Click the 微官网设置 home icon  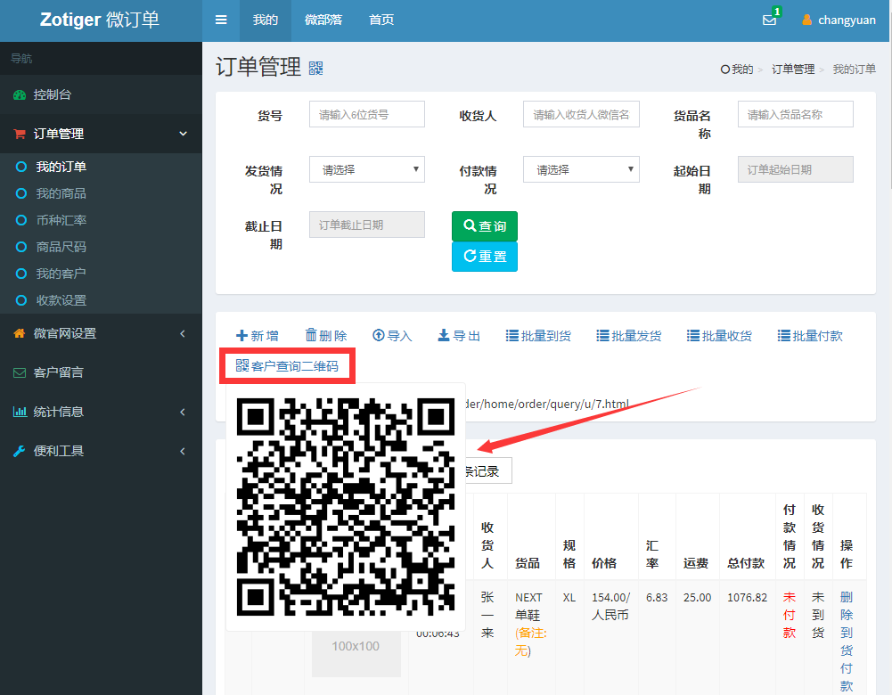click(20, 333)
